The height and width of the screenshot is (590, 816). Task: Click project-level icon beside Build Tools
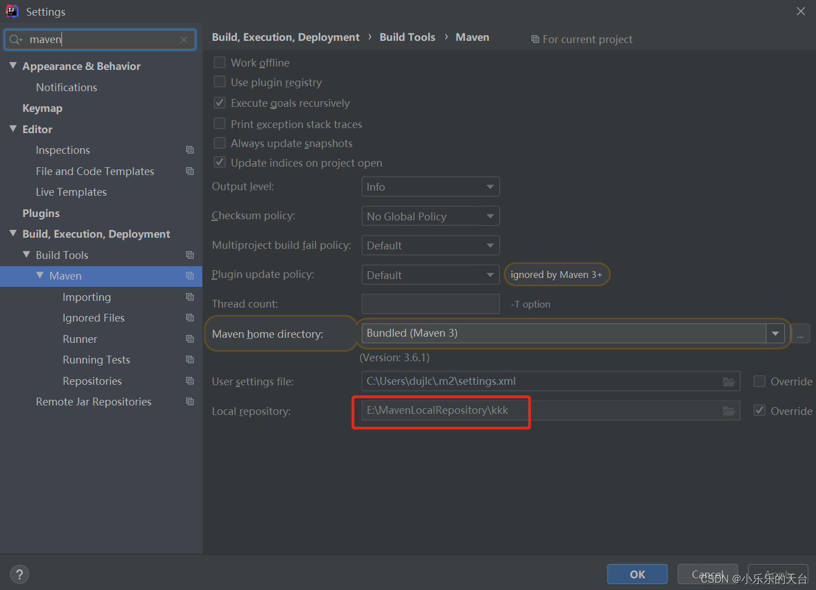click(190, 255)
